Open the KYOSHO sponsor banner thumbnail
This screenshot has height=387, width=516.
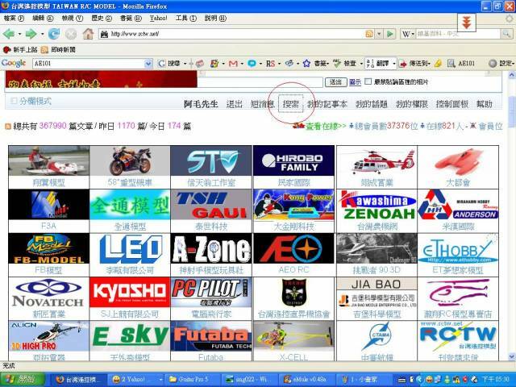tap(130, 292)
